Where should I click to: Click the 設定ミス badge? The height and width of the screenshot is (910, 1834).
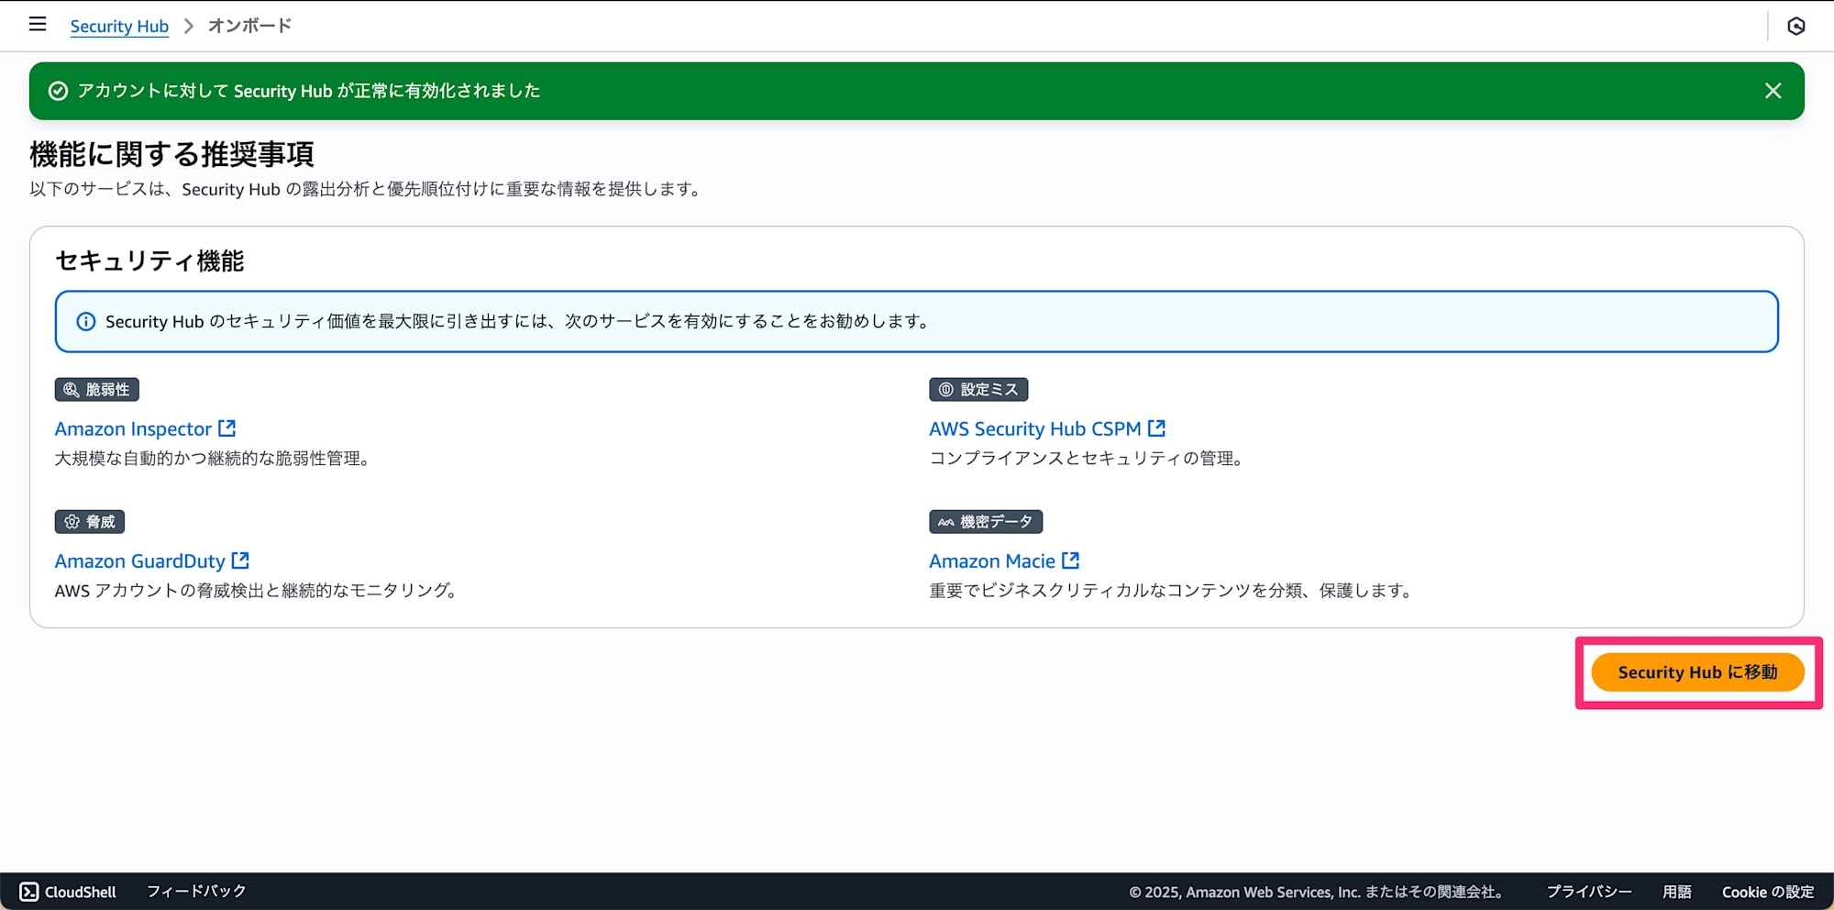coord(978,389)
